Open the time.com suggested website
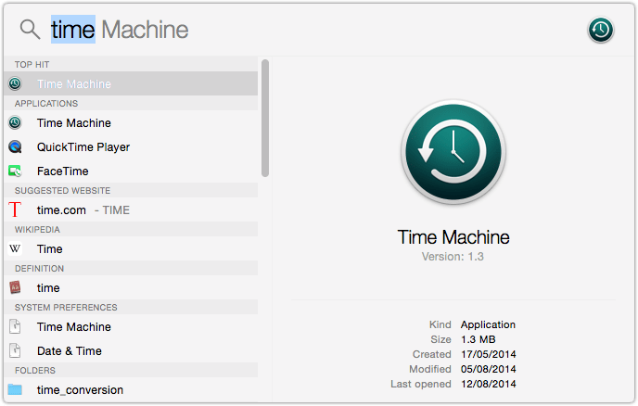This screenshot has height=406, width=638. 131,209
